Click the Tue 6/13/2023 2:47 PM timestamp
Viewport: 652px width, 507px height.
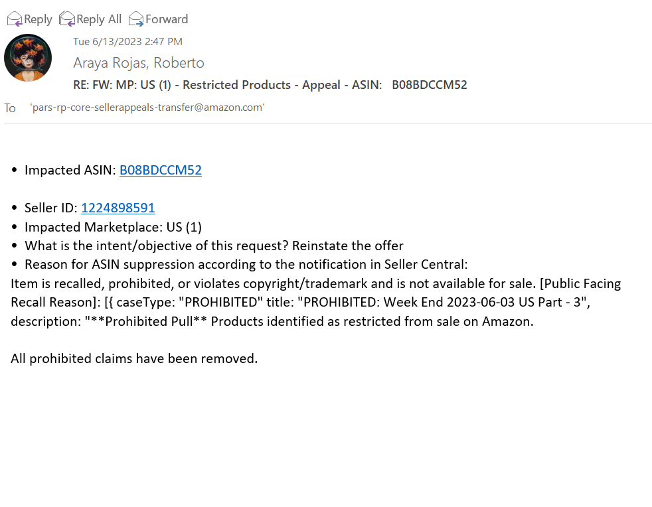[127, 42]
